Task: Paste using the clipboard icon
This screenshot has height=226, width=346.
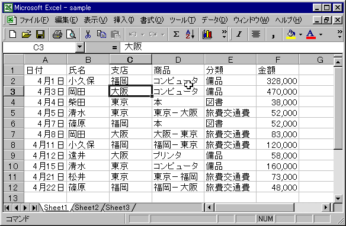Action: [x=115, y=34]
